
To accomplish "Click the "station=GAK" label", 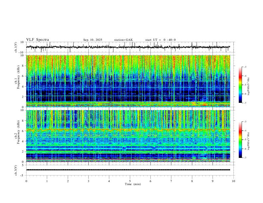I will 123,40.
